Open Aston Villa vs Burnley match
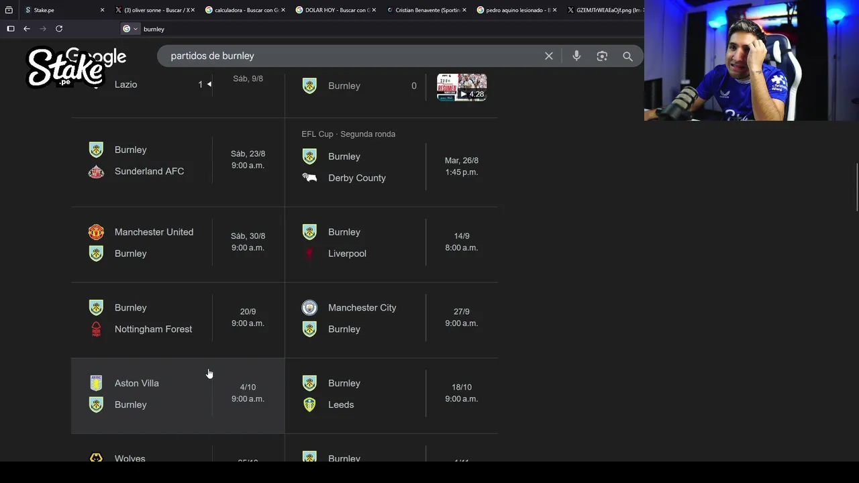 (178, 395)
